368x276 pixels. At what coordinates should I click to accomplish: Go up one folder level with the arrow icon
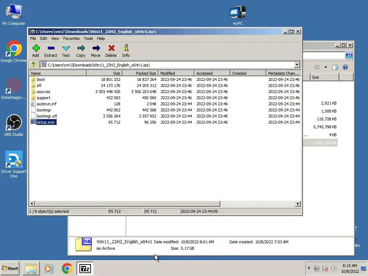(x=33, y=65)
